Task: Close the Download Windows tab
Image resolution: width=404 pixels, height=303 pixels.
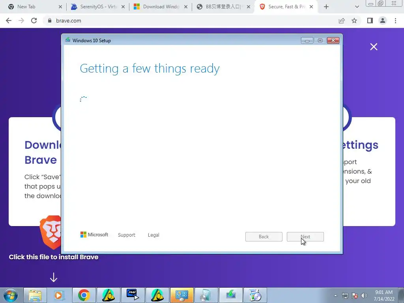Action: [186, 7]
